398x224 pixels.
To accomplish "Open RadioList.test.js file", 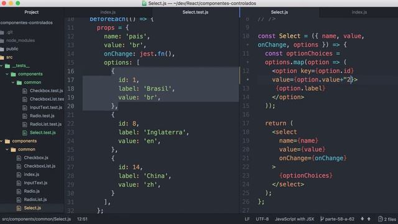I will click(x=45, y=124).
